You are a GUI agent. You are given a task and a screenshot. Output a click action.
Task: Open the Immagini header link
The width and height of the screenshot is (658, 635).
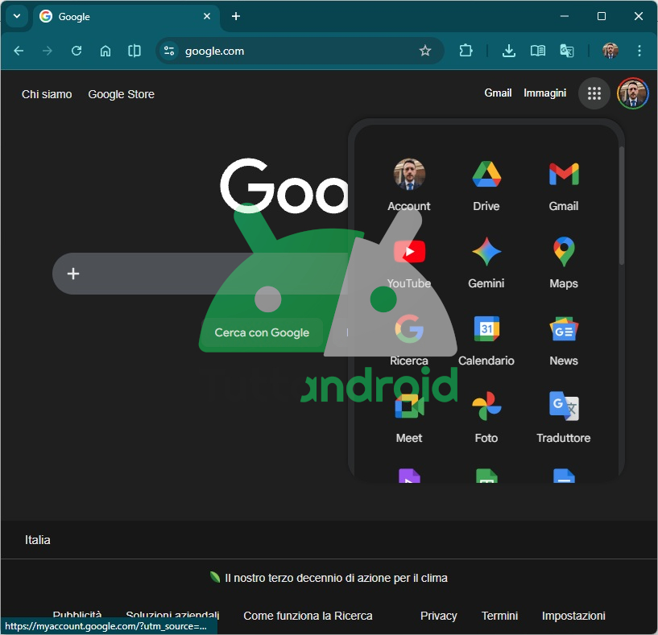(x=544, y=93)
